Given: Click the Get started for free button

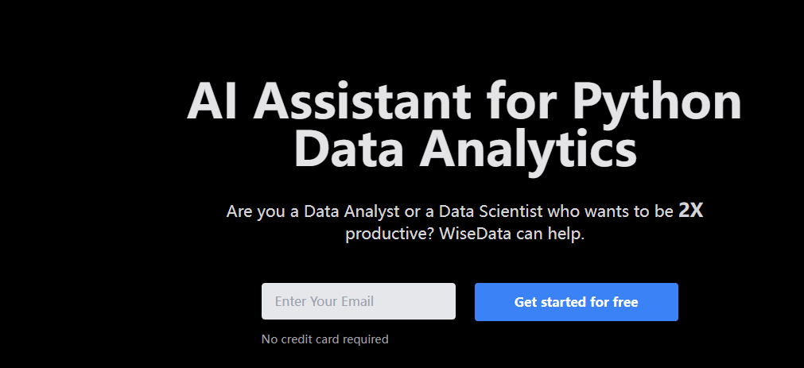Looking at the screenshot, I should [577, 302].
